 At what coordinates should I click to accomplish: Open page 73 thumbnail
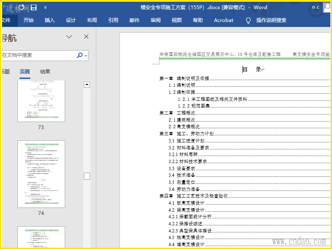41,101
